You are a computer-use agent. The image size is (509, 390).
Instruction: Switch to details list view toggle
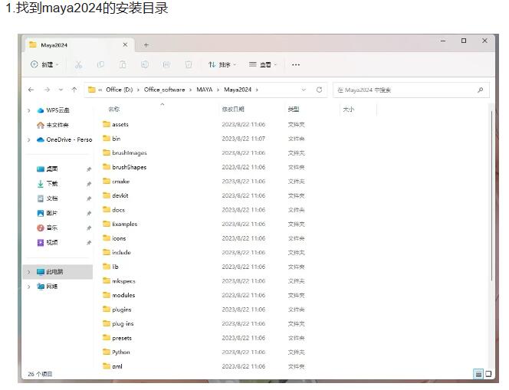pyautogui.click(x=478, y=374)
